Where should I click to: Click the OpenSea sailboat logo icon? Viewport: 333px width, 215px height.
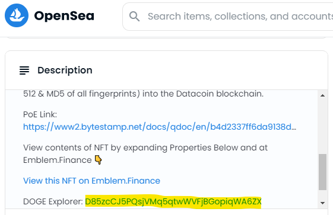pos(17,15)
